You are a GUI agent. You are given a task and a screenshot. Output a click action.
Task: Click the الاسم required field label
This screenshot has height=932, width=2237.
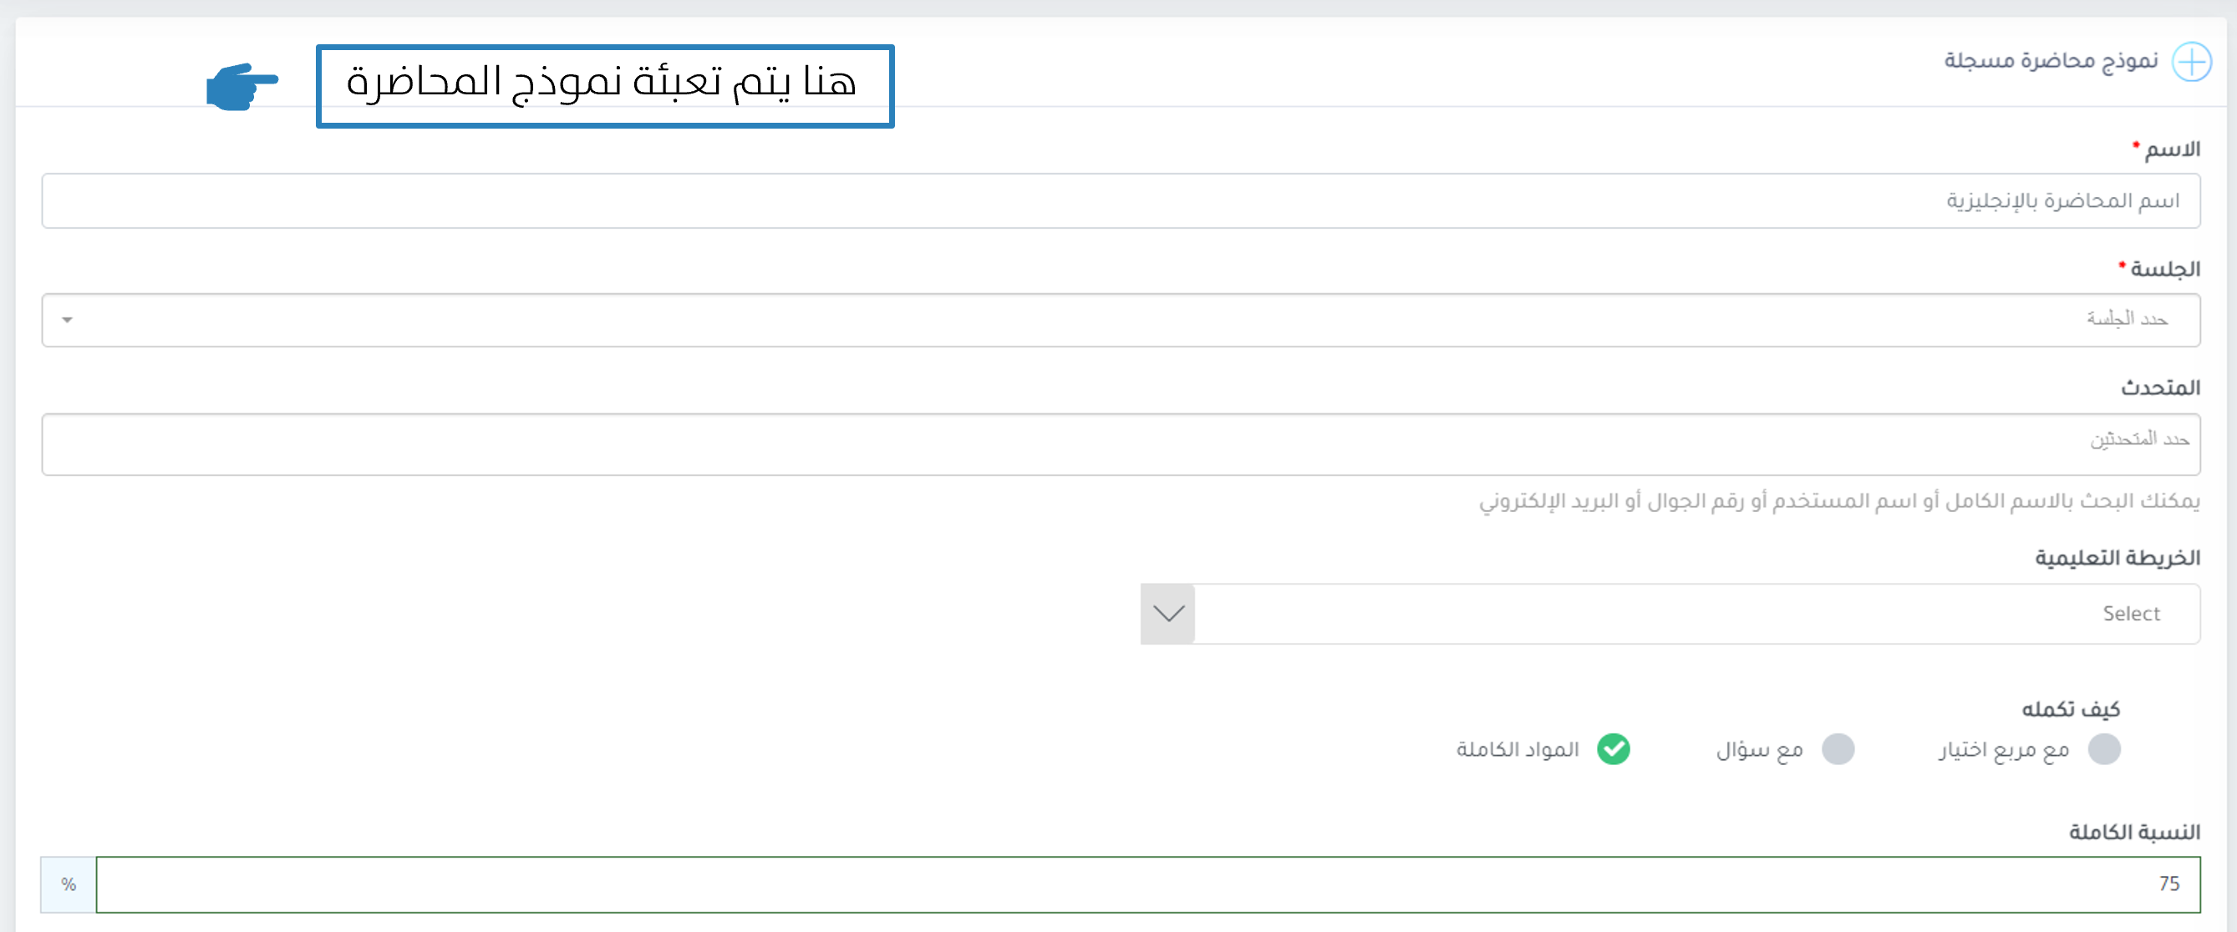2166,149
